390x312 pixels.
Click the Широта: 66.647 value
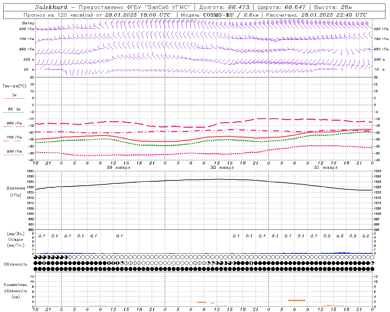coord(282,7)
